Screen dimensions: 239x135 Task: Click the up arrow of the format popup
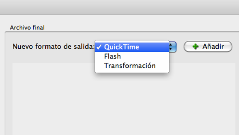tap(171, 45)
